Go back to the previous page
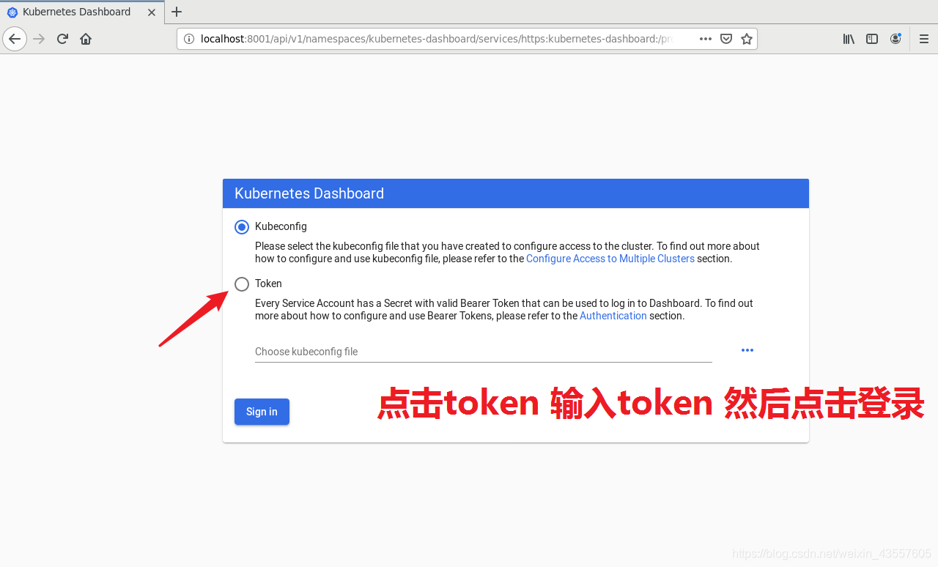The height and width of the screenshot is (567, 938). pos(15,39)
